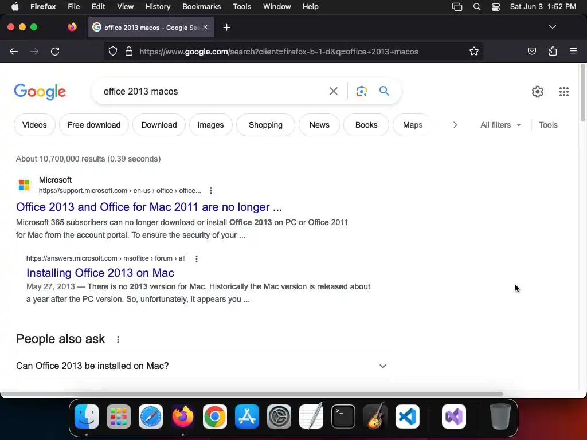Screen dimensions: 587x440
Task: Open Finder from the Dock
Action: coord(87,417)
